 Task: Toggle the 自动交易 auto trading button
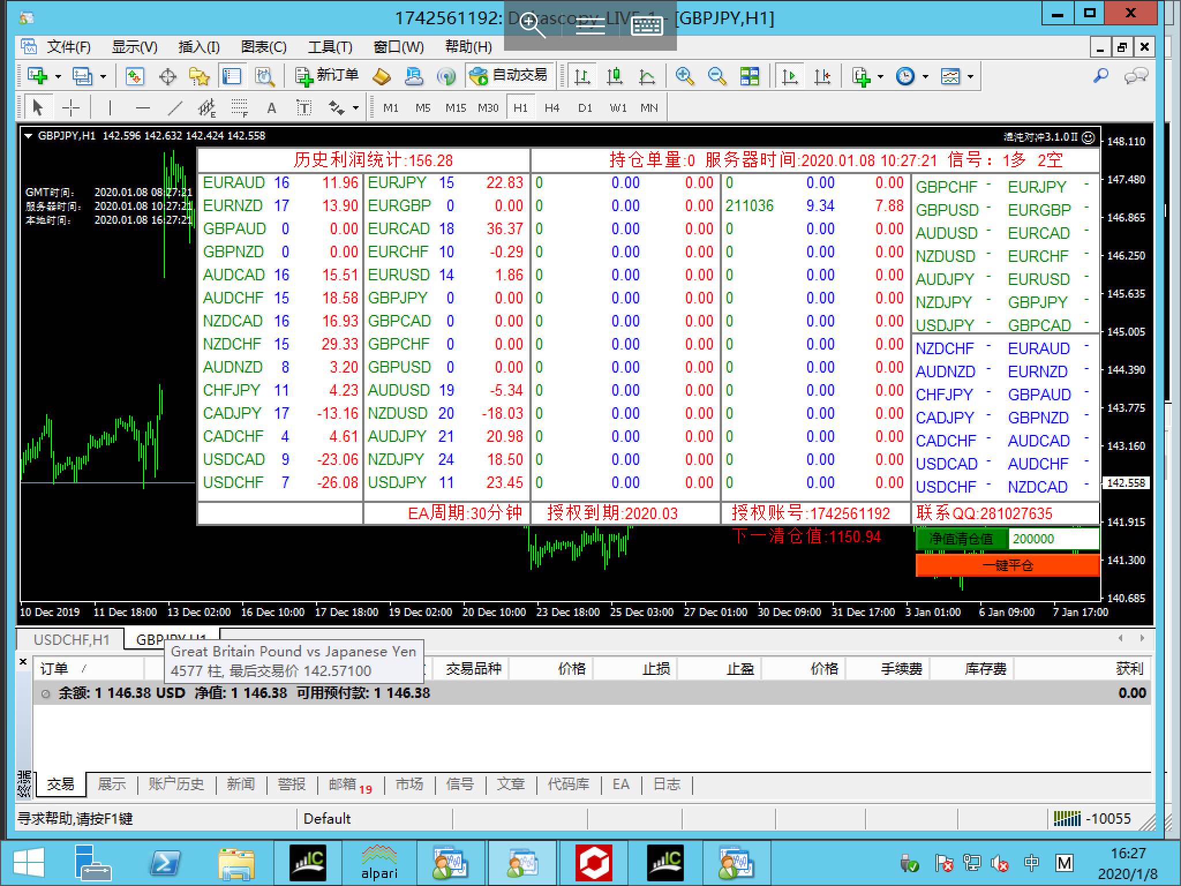tap(509, 76)
